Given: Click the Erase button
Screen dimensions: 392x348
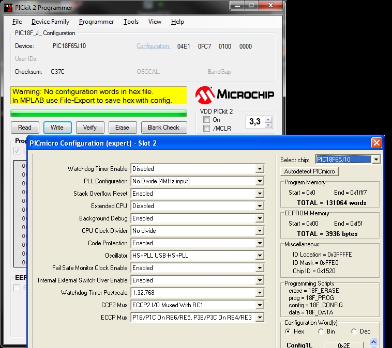Looking at the screenshot, I should [x=122, y=128].
